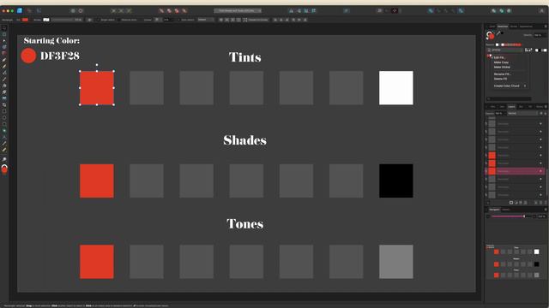The height and width of the screenshot is (308, 549).
Task: Select the Move tool arrow
Action: (x=4, y=28)
